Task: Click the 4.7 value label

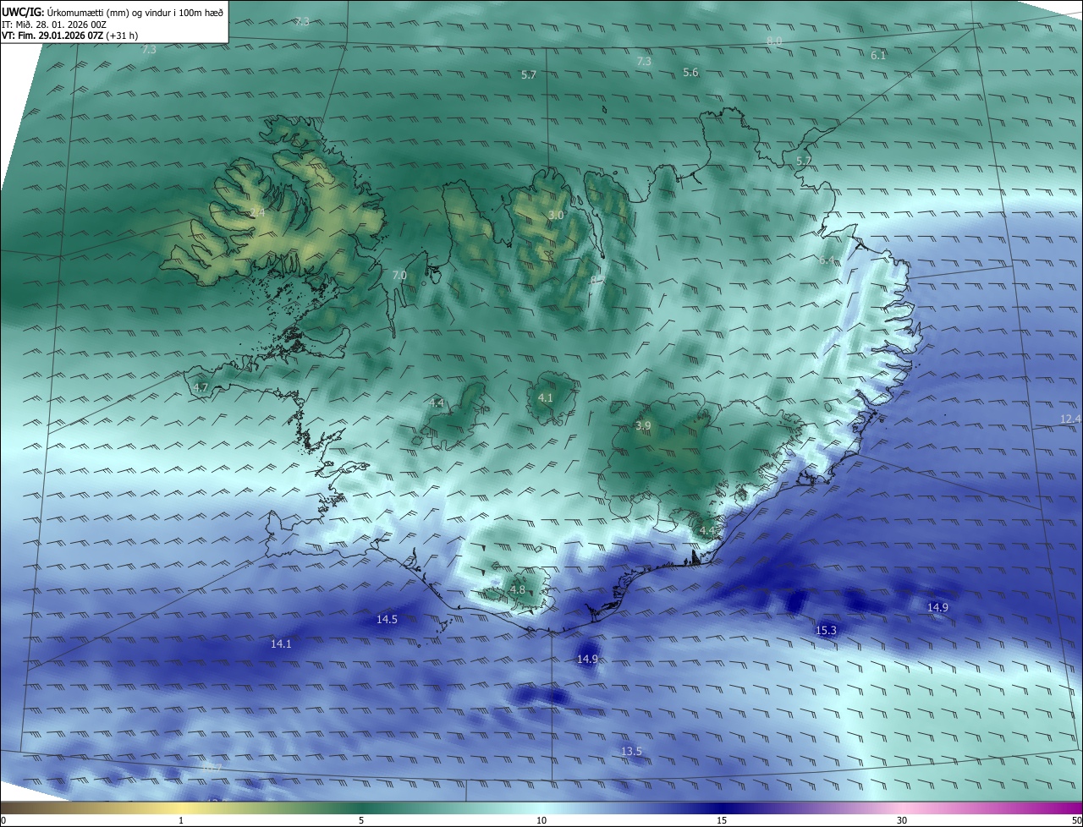Action: 201,387
